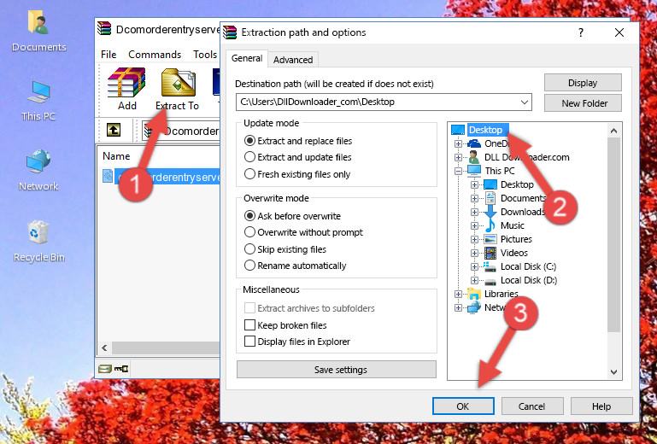Open the Tools menu in WinRAR
657x444 pixels.
(x=205, y=55)
